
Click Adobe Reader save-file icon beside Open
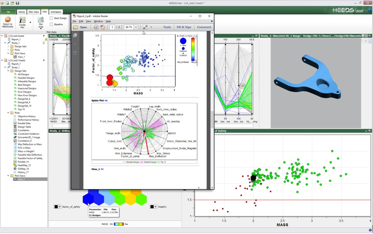tap(96, 27)
